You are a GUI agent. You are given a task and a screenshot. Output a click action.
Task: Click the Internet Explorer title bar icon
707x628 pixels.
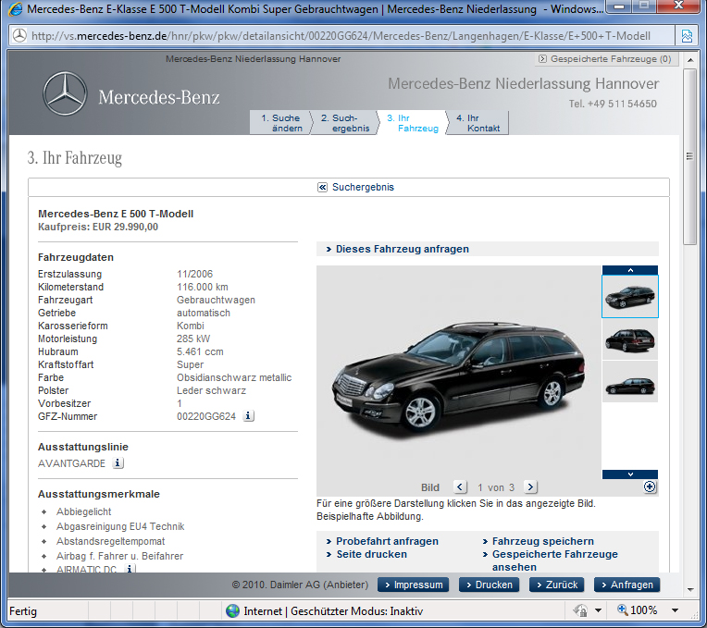tap(16, 8)
